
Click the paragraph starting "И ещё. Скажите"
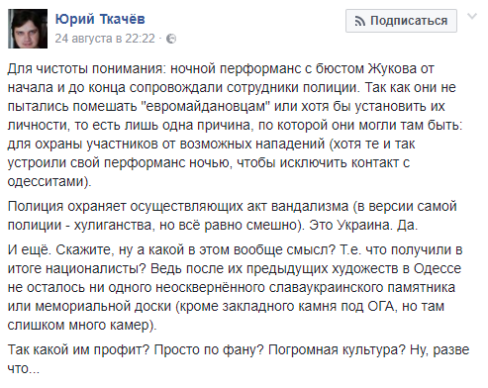click(x=235, y=287)
